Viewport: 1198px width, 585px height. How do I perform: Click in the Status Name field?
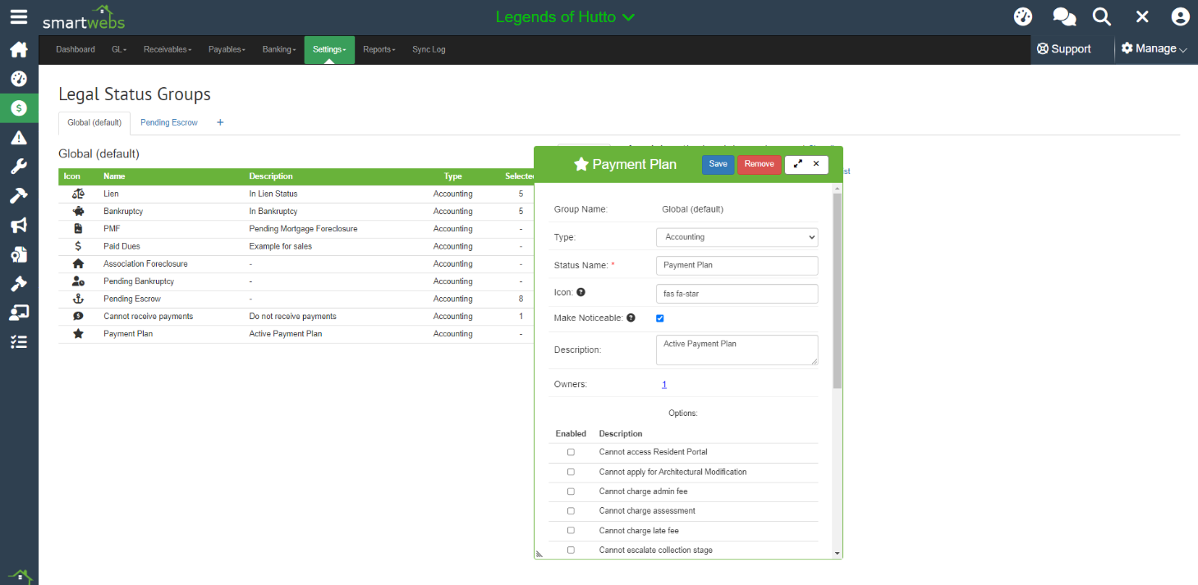tap(737, 266)
